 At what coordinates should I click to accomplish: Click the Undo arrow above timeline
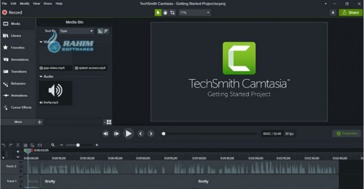(4, 145)
